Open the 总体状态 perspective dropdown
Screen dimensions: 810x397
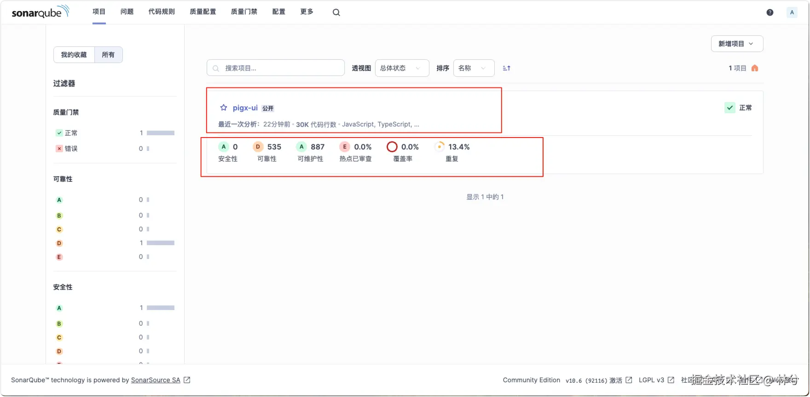402,68
